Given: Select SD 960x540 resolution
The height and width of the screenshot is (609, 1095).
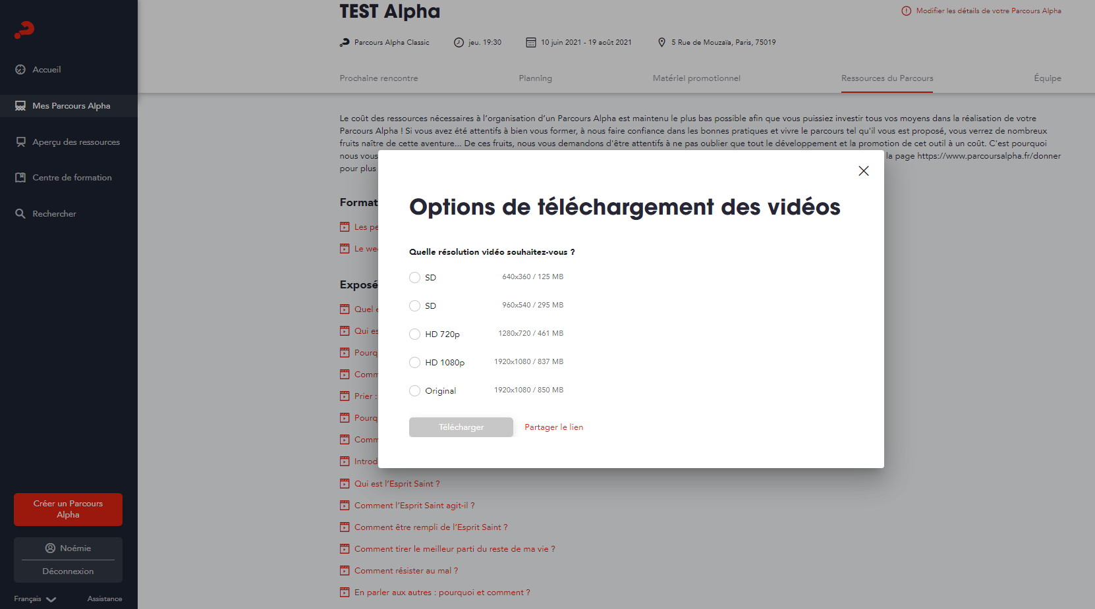Looking at the screenshot, I should [414, 306].
